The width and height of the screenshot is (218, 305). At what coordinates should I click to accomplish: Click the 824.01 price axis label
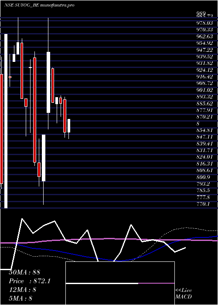click(204, 157)
